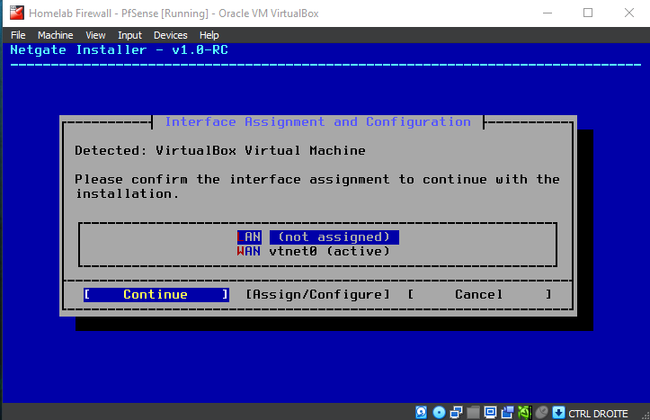
Task: Click the Continue button in the installer
Action: tap(156, 294)
